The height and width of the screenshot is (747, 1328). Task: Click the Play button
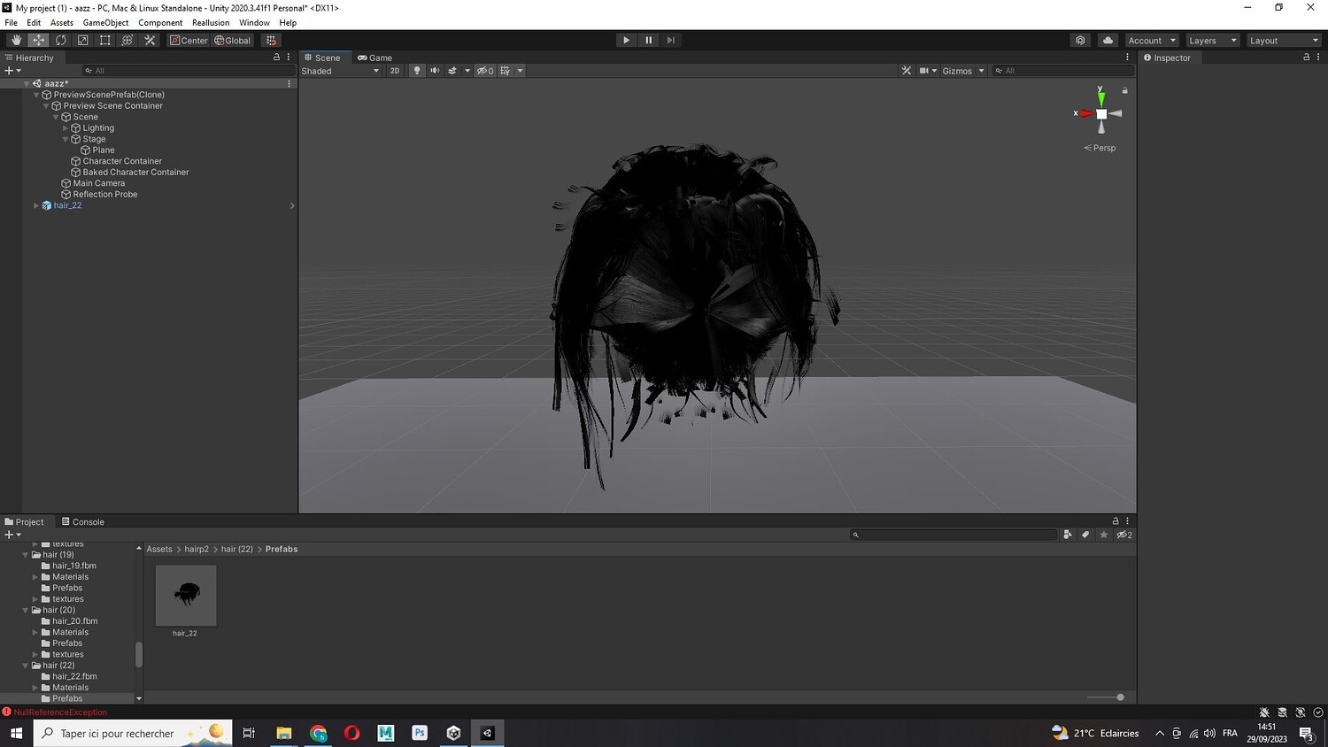(626, 40)
